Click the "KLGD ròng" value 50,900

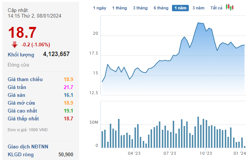[x=66, y=154]
